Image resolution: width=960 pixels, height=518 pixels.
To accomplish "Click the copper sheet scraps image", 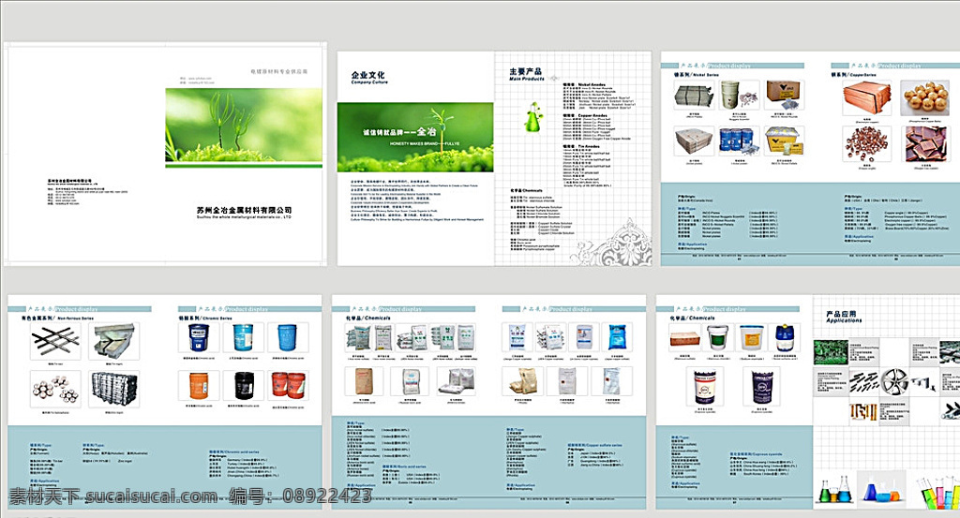I will tap(924, 143).
